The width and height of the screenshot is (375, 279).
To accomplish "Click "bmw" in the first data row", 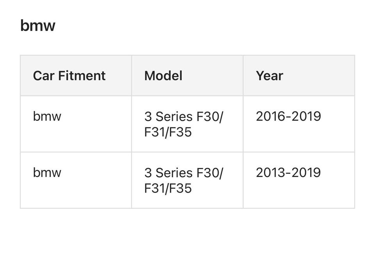I will pos(47,116).
